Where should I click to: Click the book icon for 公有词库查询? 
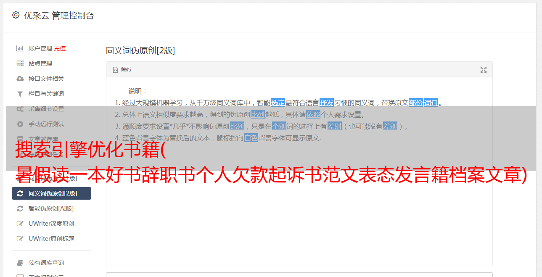coord(20,263)
